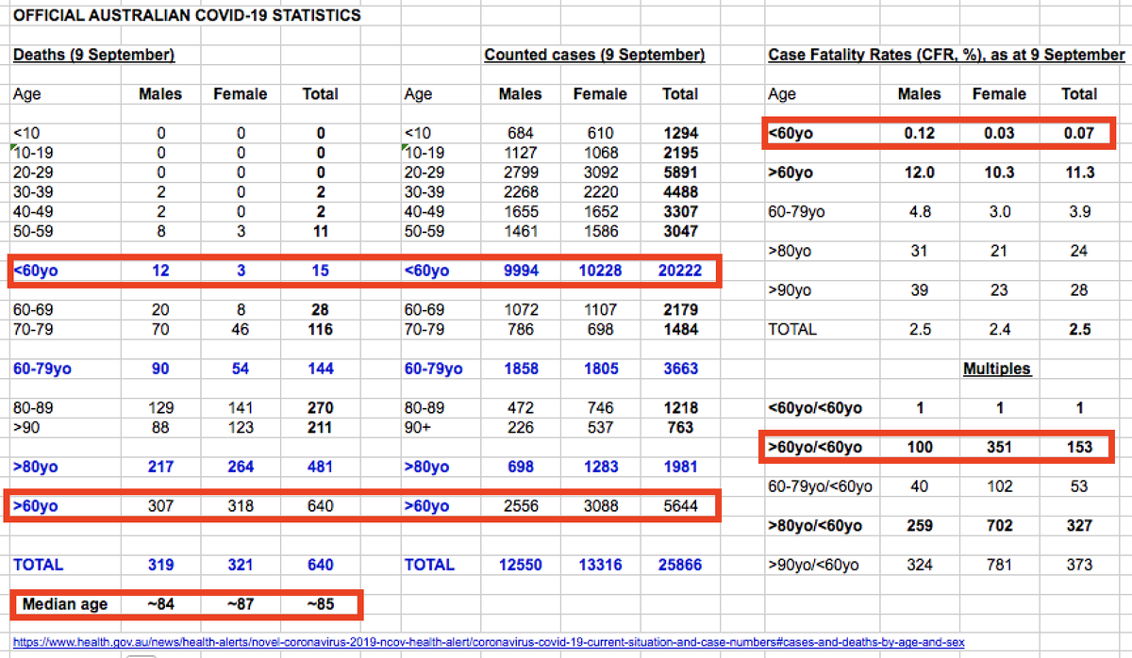Select the '13316' female total cell
This screenshot has width=1132, height=658.
point(600,565)
